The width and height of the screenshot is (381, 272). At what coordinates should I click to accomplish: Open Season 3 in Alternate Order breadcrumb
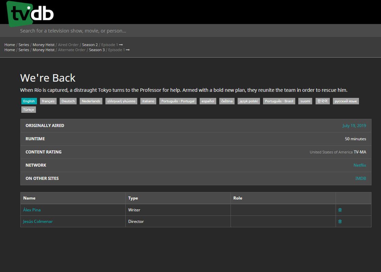(97, 50)
